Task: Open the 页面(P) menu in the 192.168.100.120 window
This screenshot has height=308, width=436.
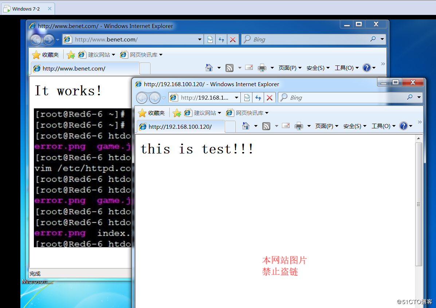Action: (x=327, y=126)
